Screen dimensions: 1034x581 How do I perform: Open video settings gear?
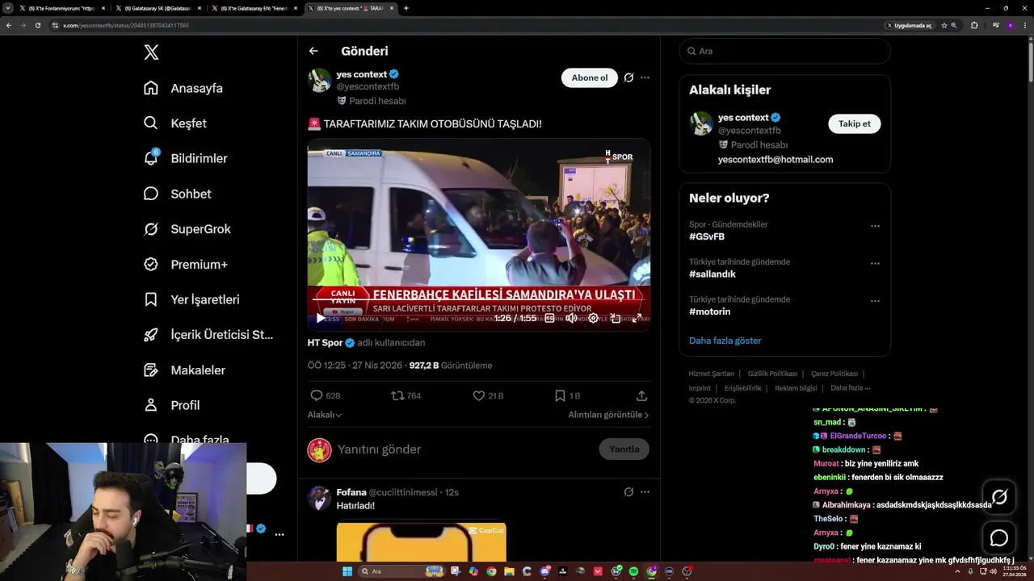tap(593, 318)
